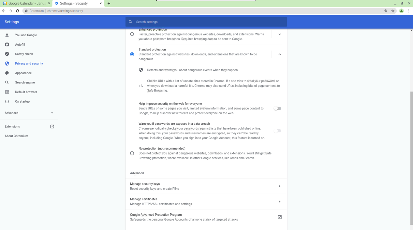
Task: Click the bar chart icon beside Checks URLs
Action: 141,86
